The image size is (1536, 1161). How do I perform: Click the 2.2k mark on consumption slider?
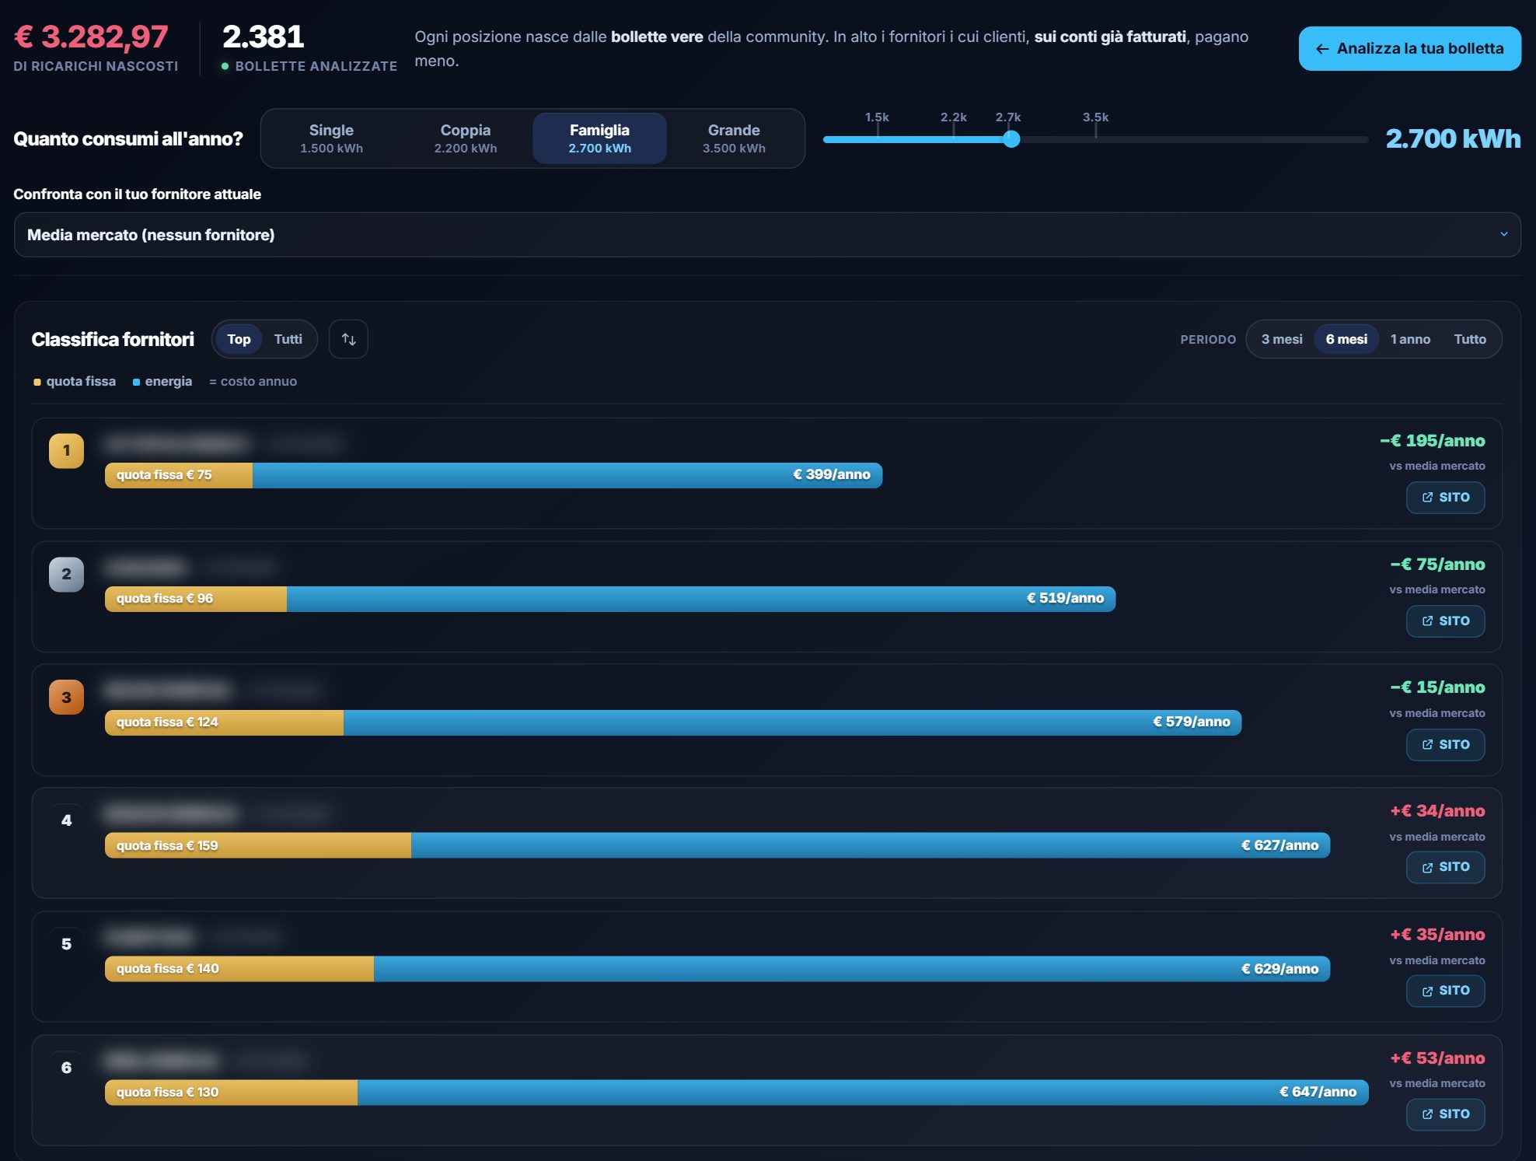[x=953, y=117]
